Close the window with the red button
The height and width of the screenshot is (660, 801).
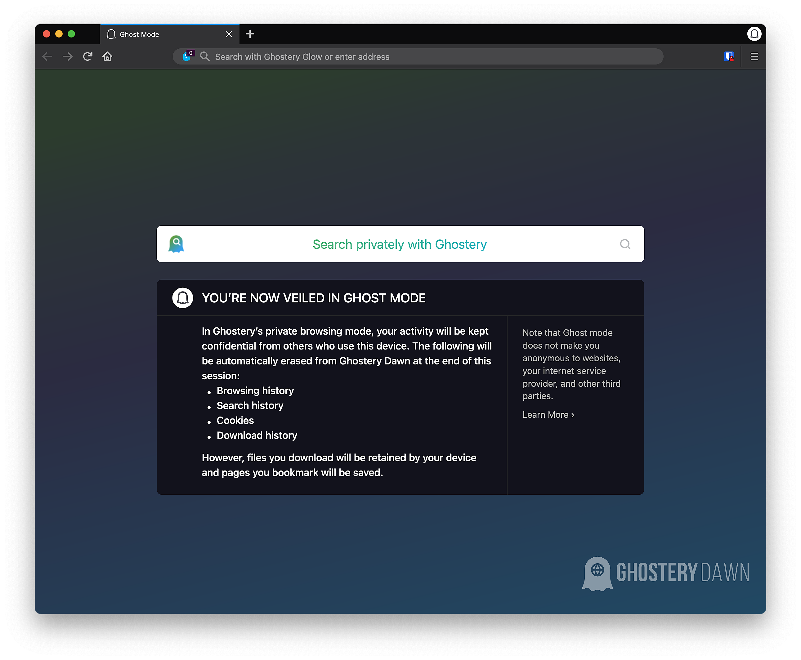(47, 34)
